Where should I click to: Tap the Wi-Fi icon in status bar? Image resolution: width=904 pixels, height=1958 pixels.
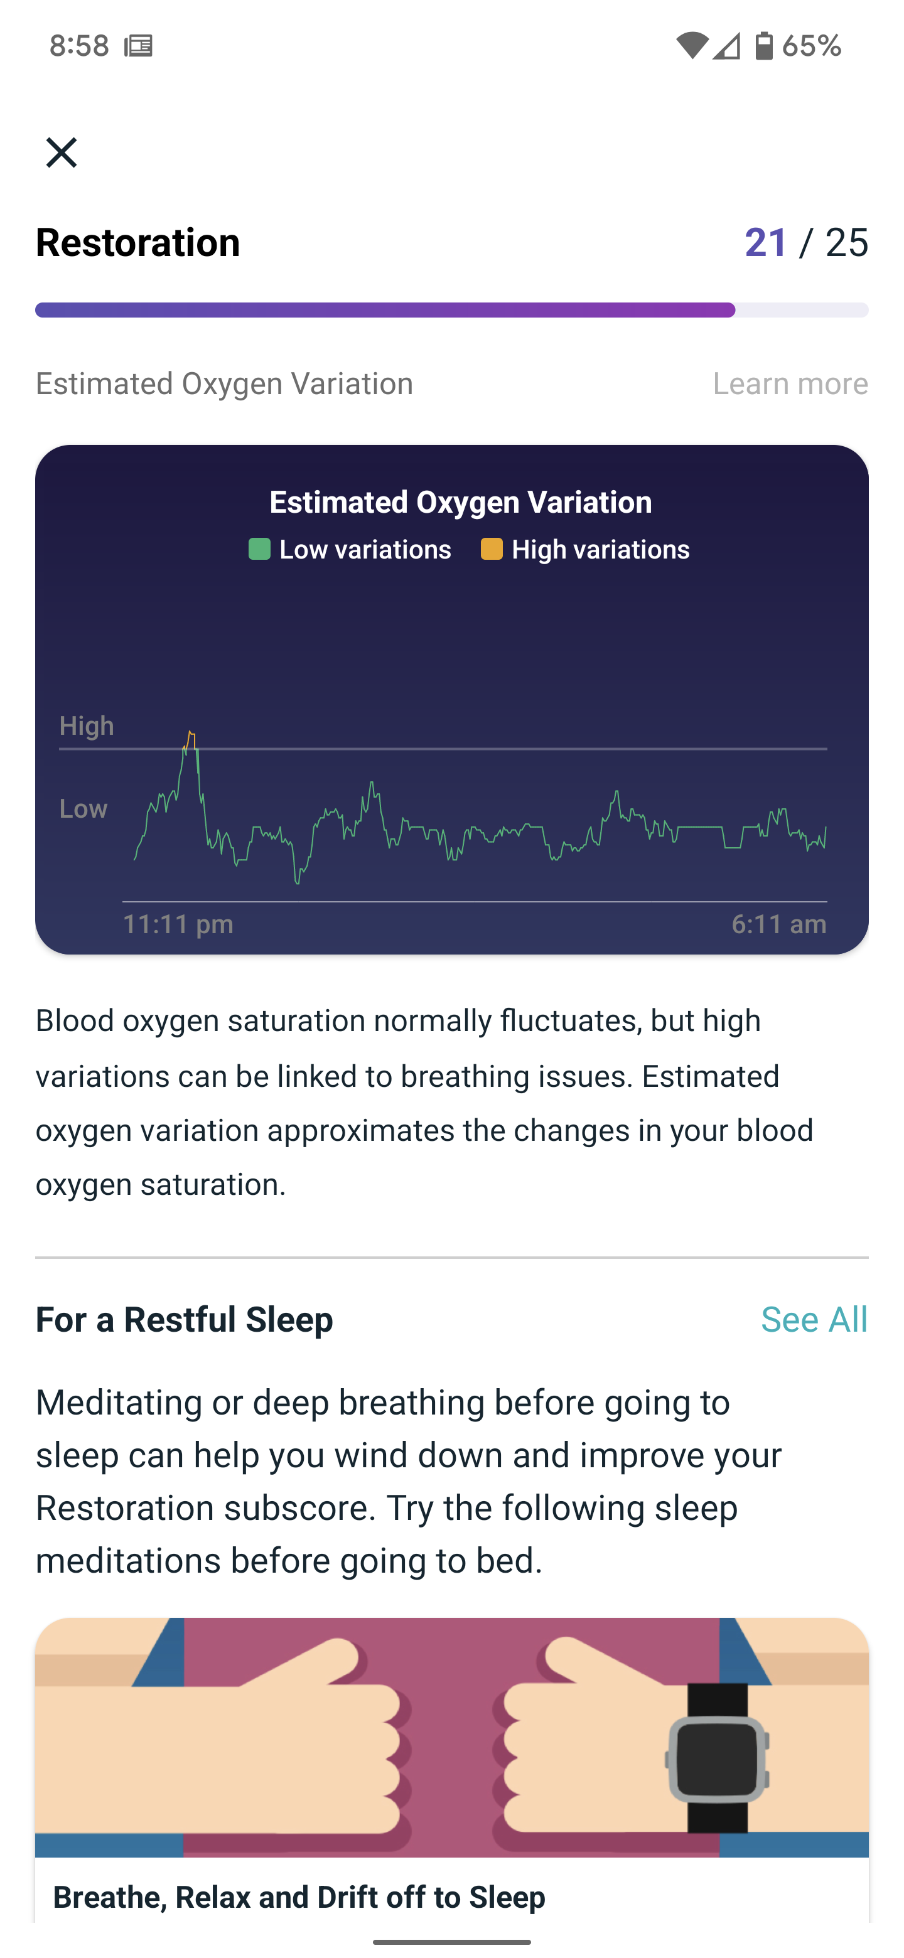[692, 46]
